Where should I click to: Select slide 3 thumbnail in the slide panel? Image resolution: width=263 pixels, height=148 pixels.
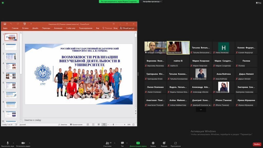point(11,56)
